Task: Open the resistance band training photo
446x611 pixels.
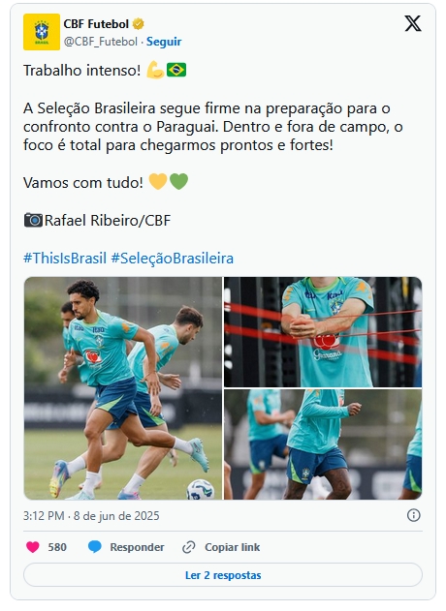Action: click(x=323, y=332)
